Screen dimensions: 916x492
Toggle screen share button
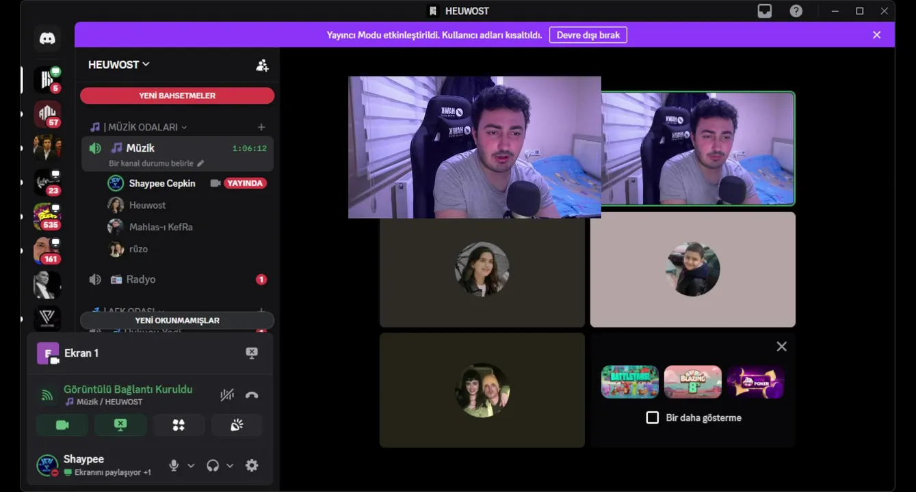pyautogui.click(x=120, y=425)
